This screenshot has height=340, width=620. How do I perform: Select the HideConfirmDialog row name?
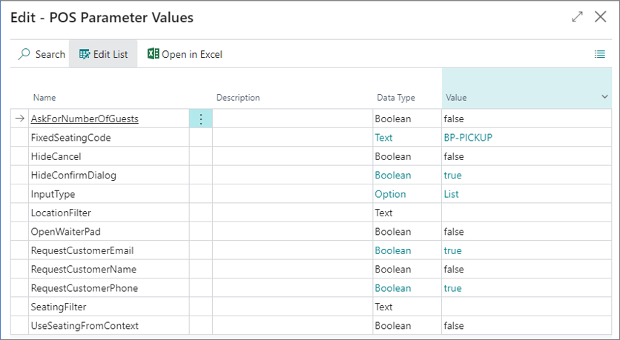(x=73, y=176)
